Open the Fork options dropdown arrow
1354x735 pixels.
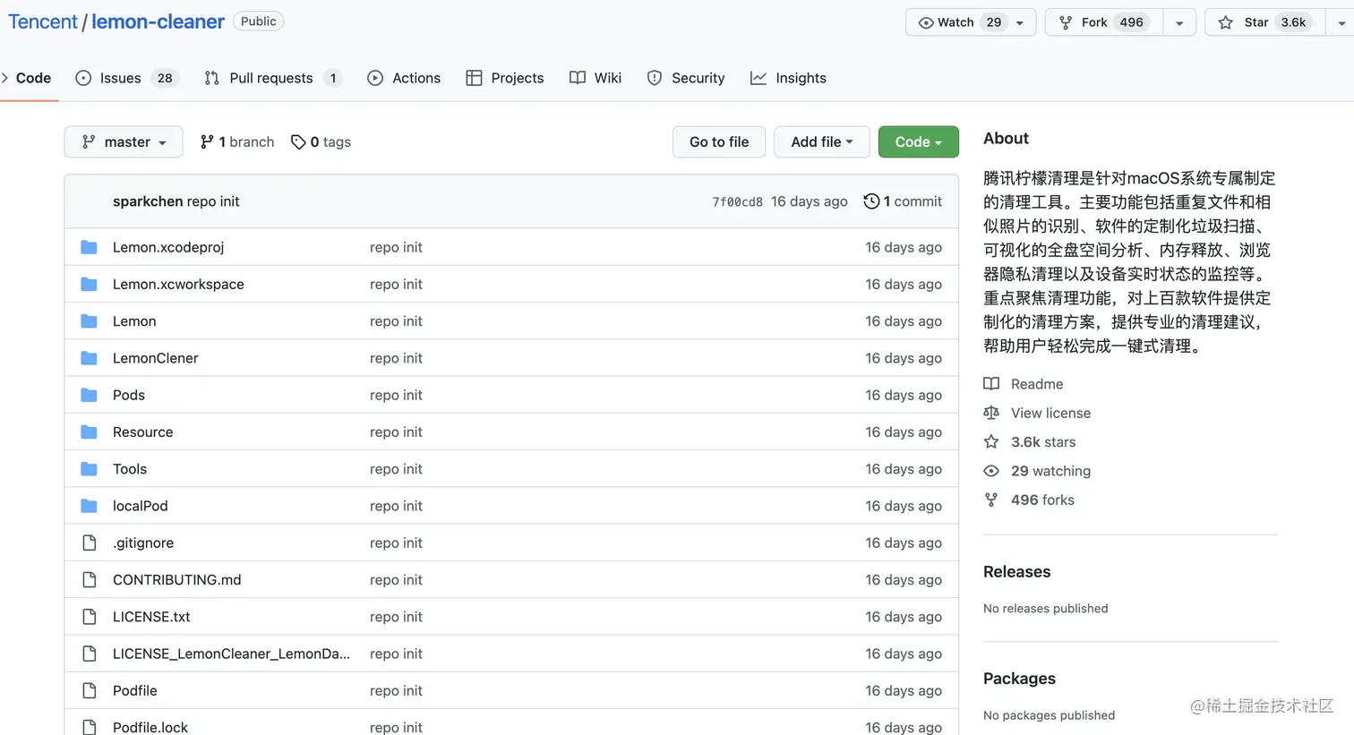(x=1179, y=22)
